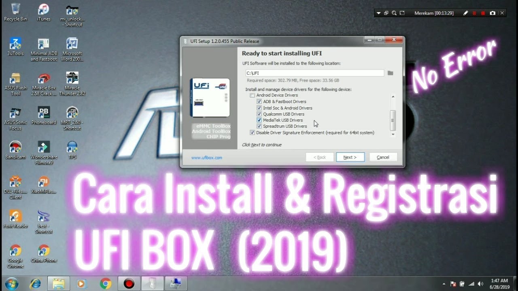This screenshot has height=291, width=518.
Task: Click Bandicam pencil draw icon
Action: click(x=466, y=13)
